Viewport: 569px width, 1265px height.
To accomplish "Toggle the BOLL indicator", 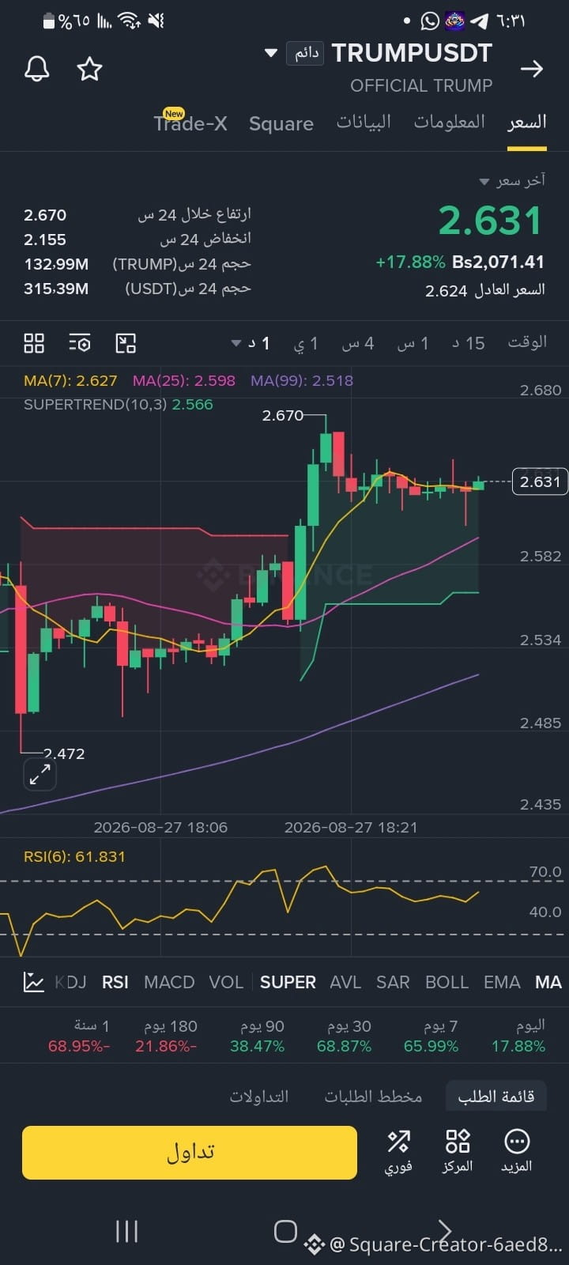I will [x=447, y=982].
